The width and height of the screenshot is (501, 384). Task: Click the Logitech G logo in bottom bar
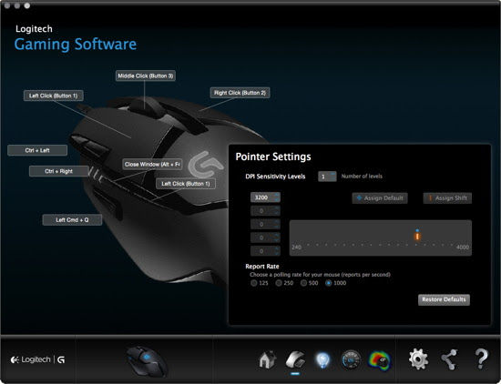(x=37, y=359)
